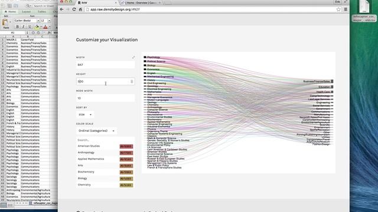Reload the RAW page

pos(74,9)
